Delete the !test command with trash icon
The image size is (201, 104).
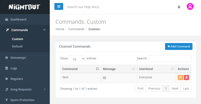pos(186,78)
